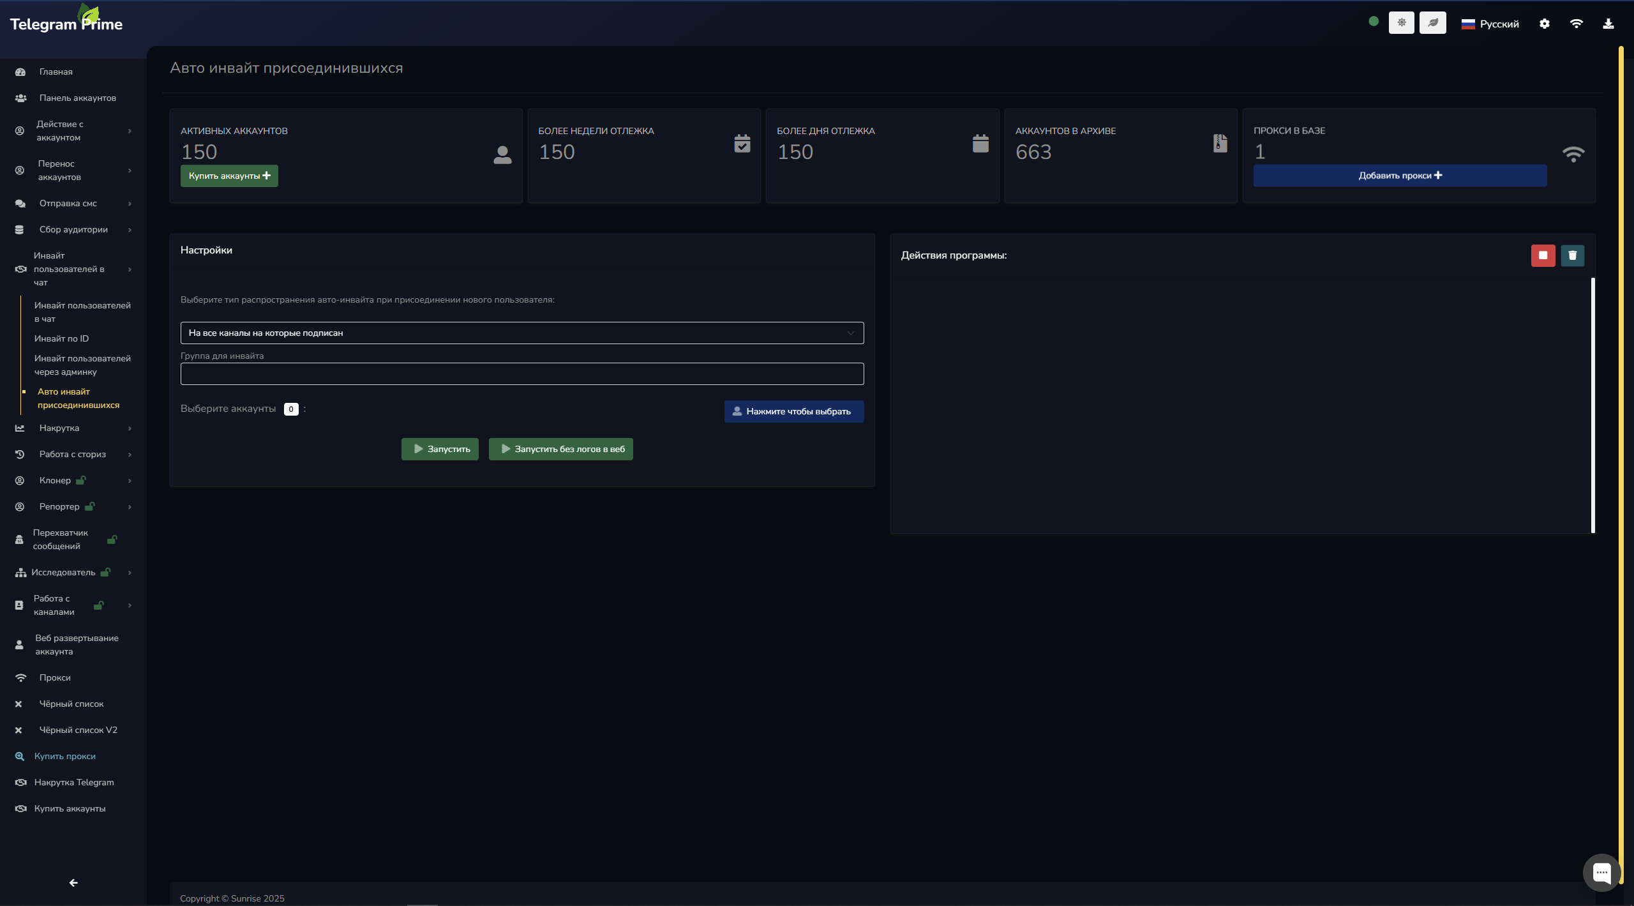Open the chat support bubble
Image resolution: width=1634 pixels, height=906 pixels.
click(1601, 872)
